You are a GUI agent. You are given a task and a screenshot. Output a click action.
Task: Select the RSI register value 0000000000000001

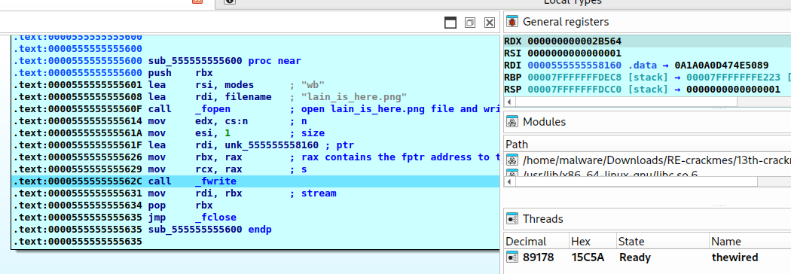tap(575, 53)
